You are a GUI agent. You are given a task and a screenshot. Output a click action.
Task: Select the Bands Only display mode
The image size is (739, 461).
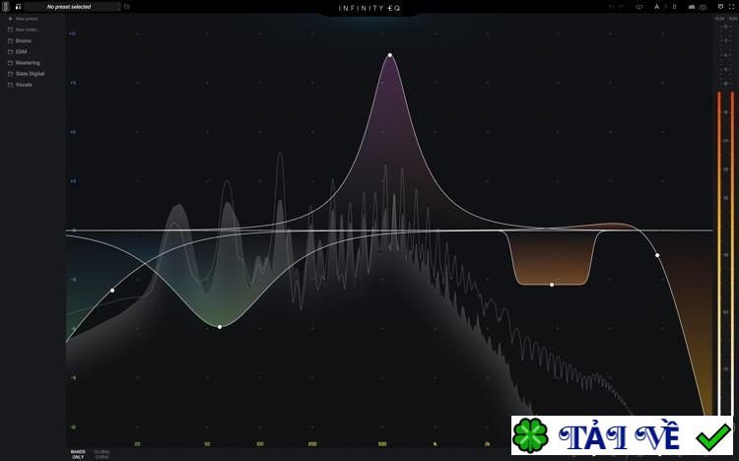tap(78, 454)
